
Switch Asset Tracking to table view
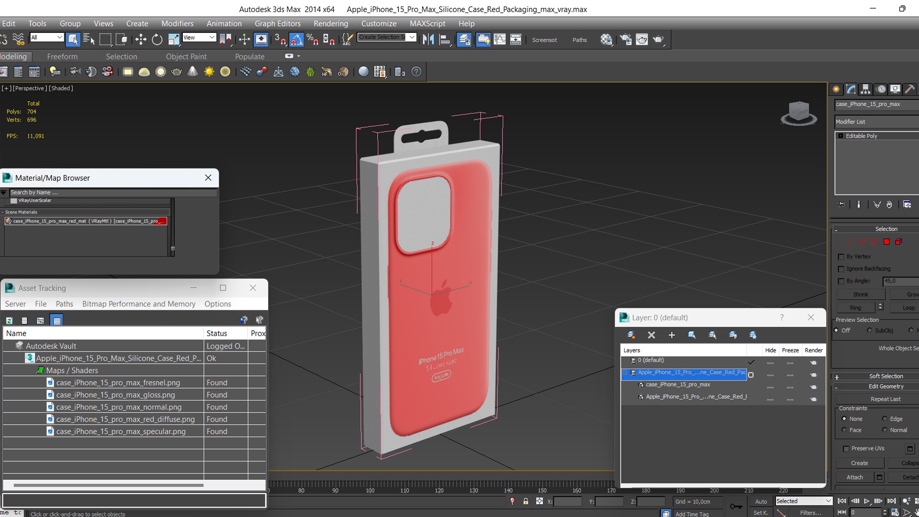[57, 320]
